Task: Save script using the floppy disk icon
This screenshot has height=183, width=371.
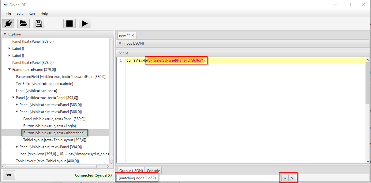Action: pos(39,24)
